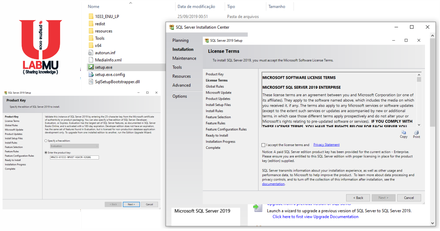Click the setup.exe application icon

tap(91, 67)
